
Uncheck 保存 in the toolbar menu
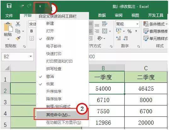[63, 39]
